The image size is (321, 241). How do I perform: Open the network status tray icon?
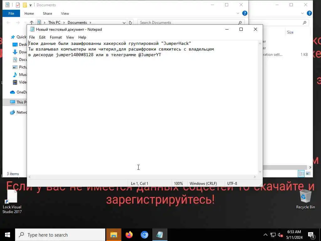point(273,235)
